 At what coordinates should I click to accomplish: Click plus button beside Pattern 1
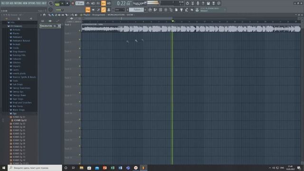(145, 9)
